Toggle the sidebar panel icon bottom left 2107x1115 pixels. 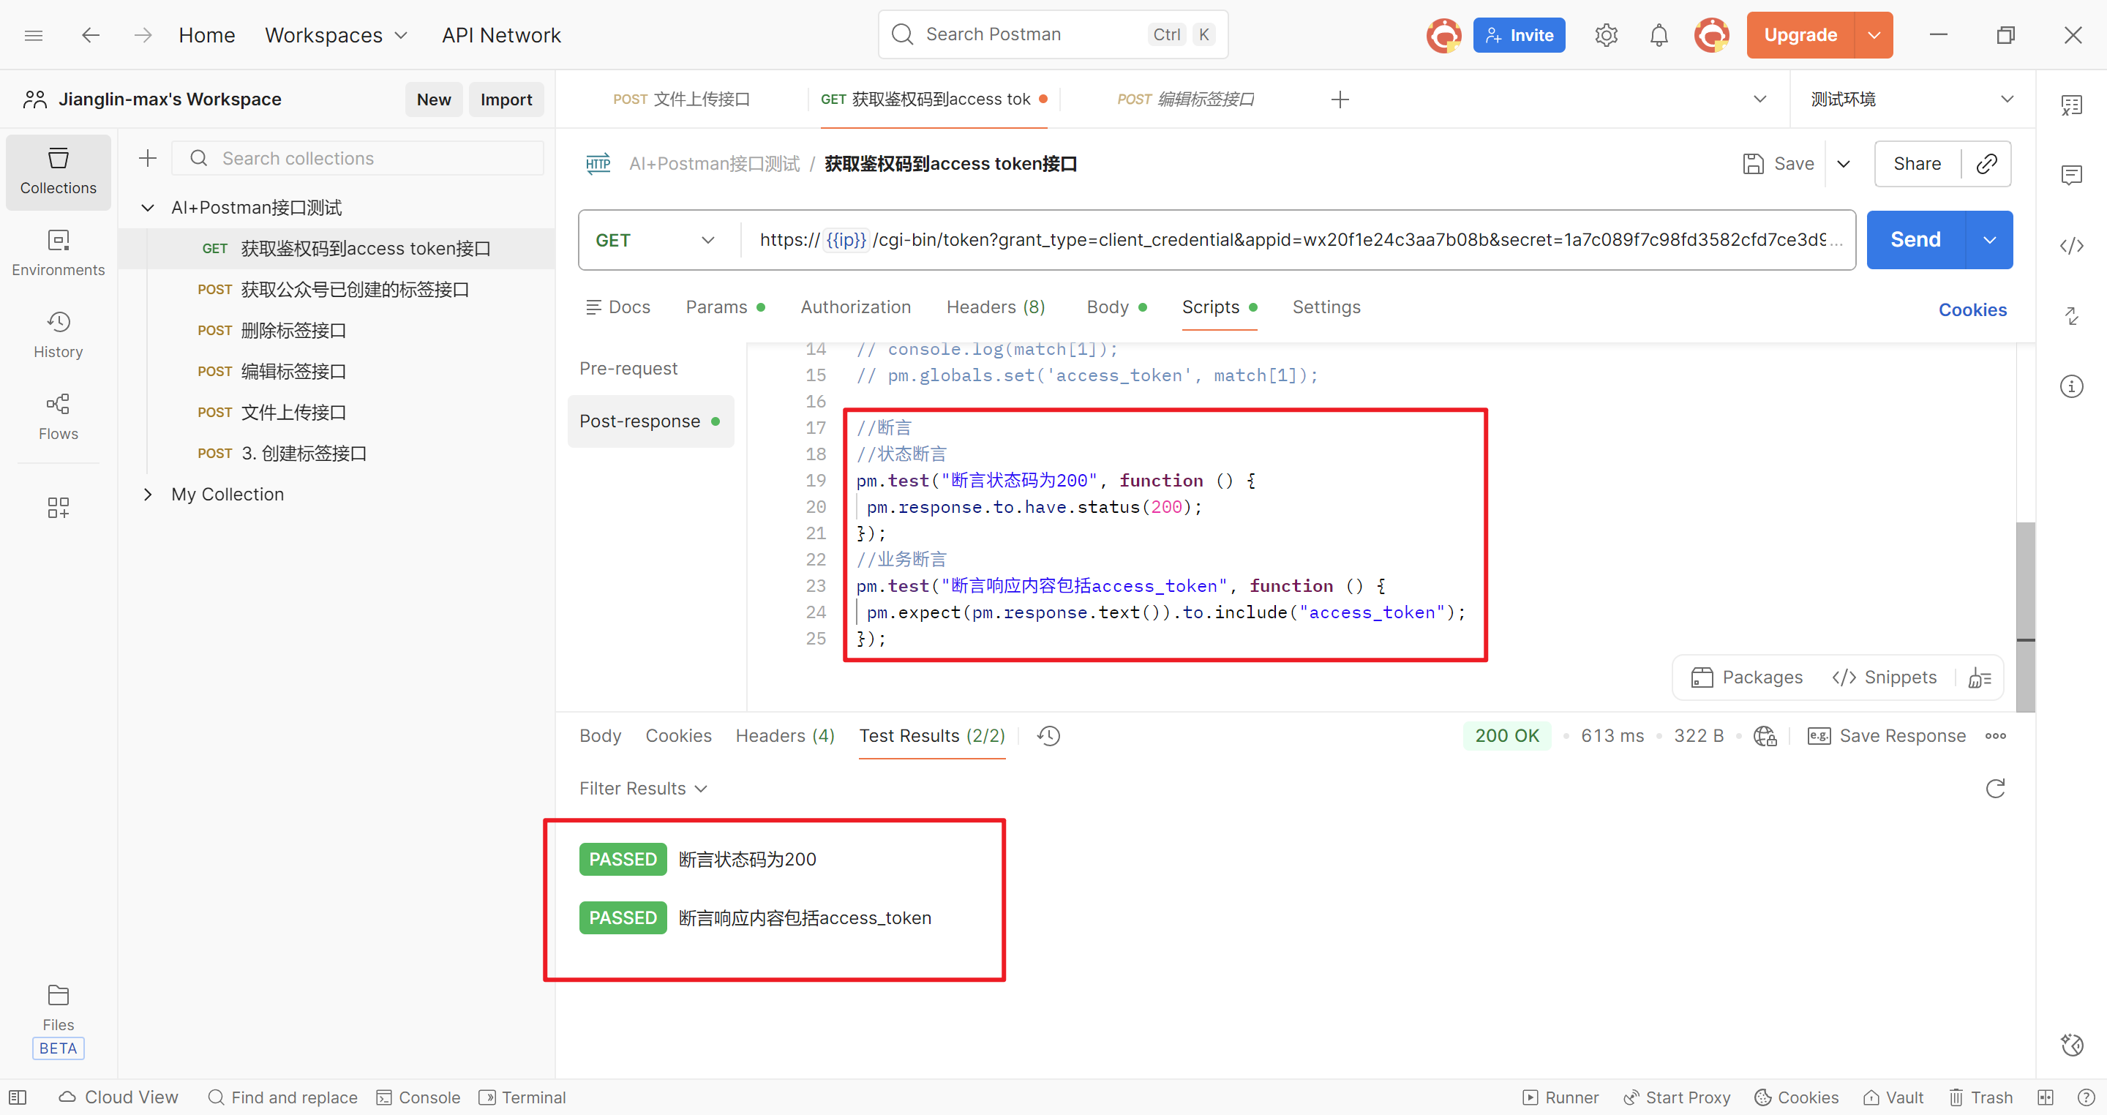[18, 1097]
